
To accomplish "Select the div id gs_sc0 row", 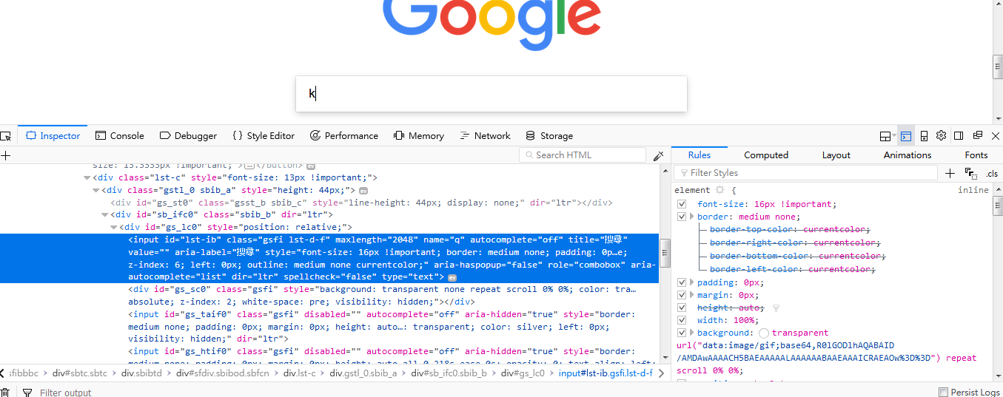I will (x=382, y=296).
